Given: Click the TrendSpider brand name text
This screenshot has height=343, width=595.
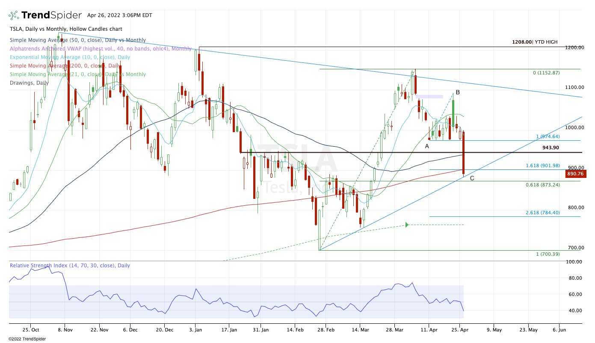Looking at the screenshot, I should coord(51,15).
